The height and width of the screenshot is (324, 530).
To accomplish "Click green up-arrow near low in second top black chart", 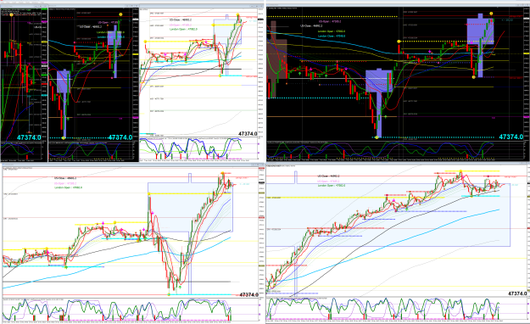I will point(68,119).
